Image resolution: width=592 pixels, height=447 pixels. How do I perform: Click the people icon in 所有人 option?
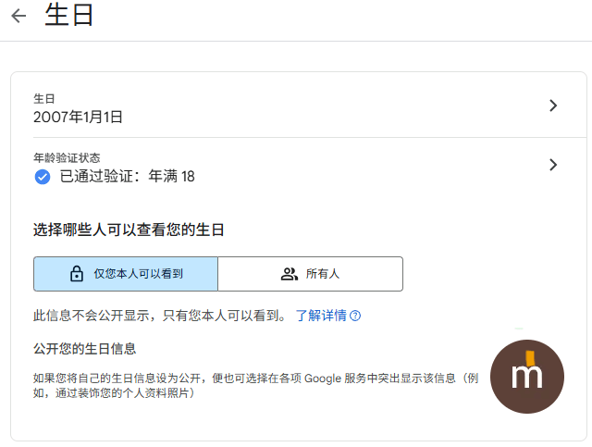tap(290, 274)
